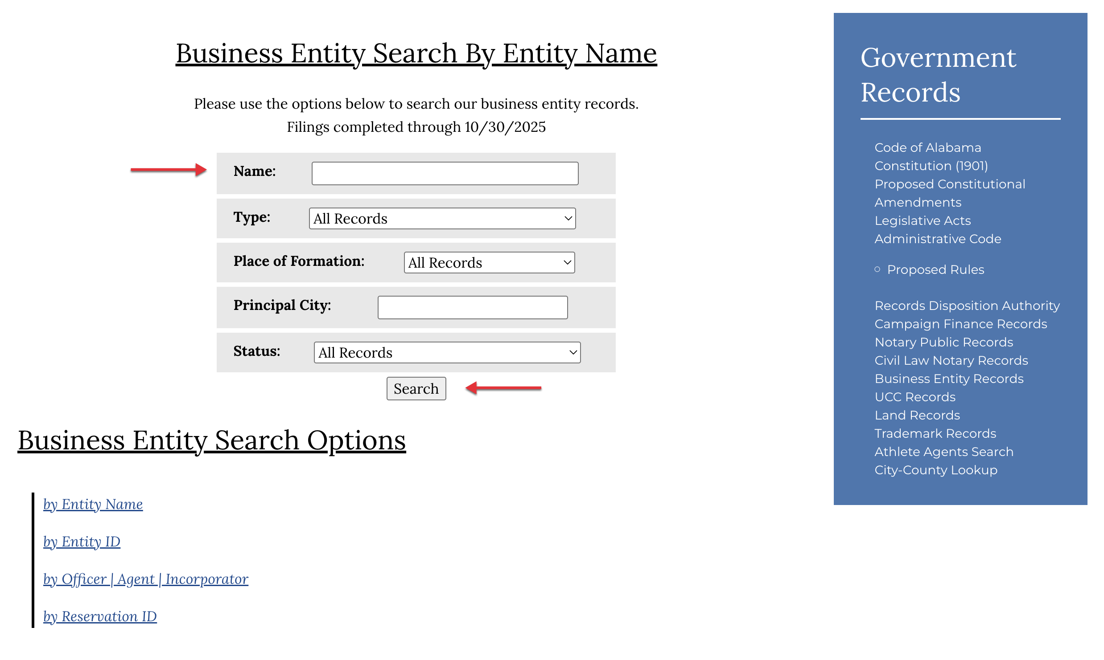This screenshot has height=660, width=1104.
Task: Select the Proposed Rules sub-item
Action: tap(935, 269)
